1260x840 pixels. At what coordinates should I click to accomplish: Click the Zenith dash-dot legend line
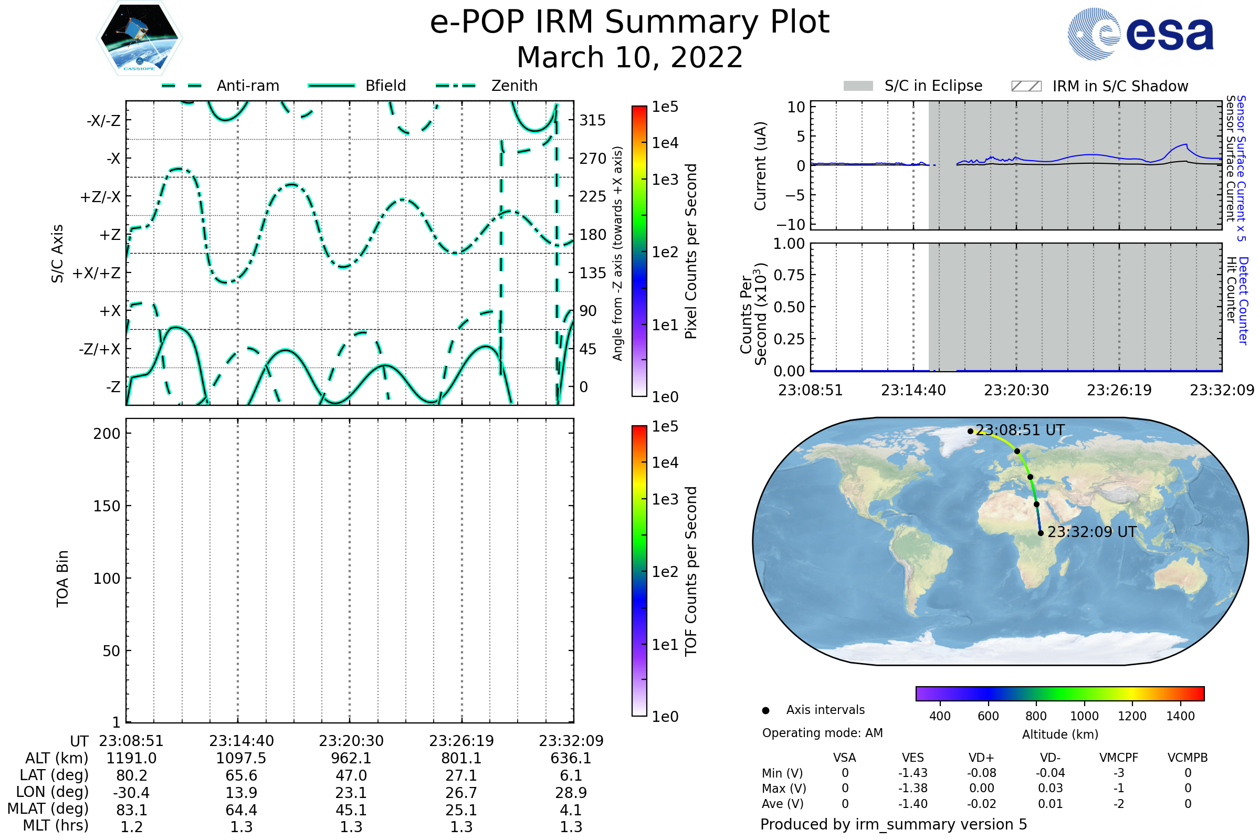pos(456,86)
